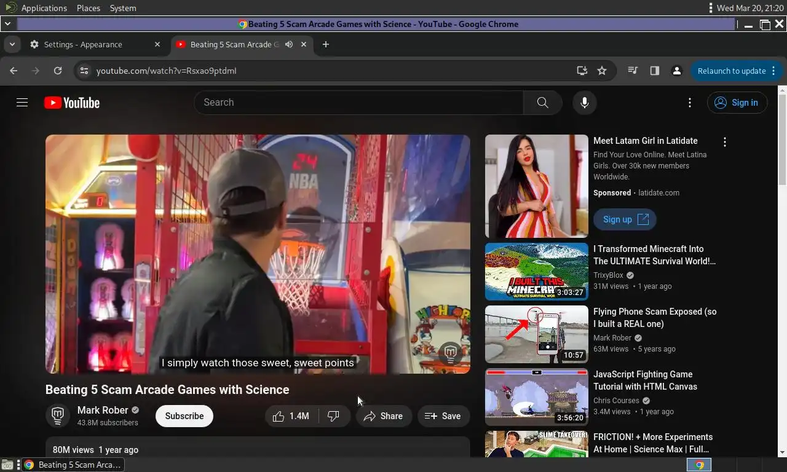Image resolution: width=787 pixels, height=472 pixels.
Task: Click the address bar URL
Action: click(167, 71)
